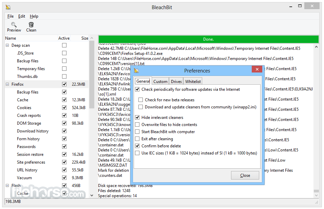Image resolution: width=324 pixels, height=209 pixels.
Task: Select the Firefox tree row label
Action: coord(18,84)
